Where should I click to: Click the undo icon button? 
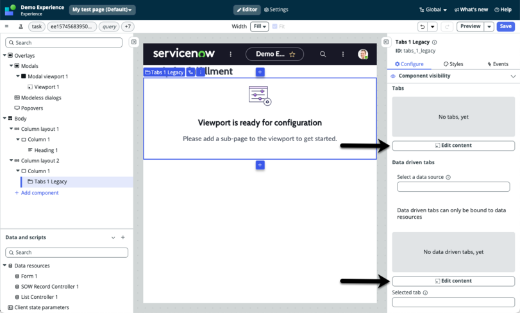pos(422,26)
